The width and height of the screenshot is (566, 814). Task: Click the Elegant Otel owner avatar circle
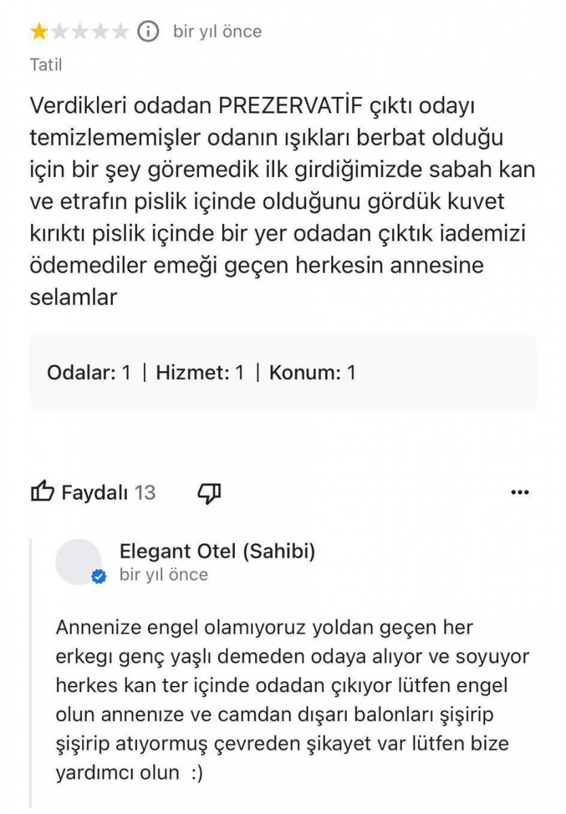pyautogui.click(x=79, y=562)
